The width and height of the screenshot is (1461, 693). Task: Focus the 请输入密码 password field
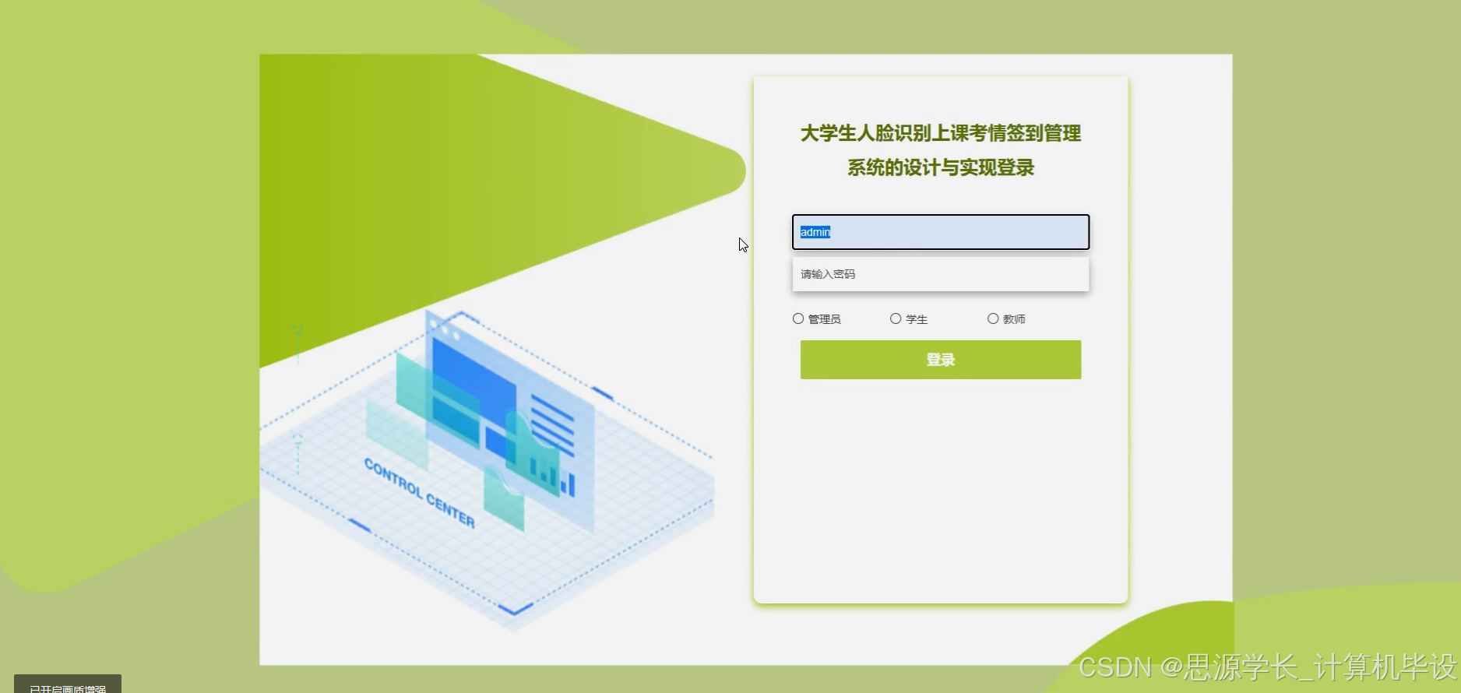pos(941,274)
